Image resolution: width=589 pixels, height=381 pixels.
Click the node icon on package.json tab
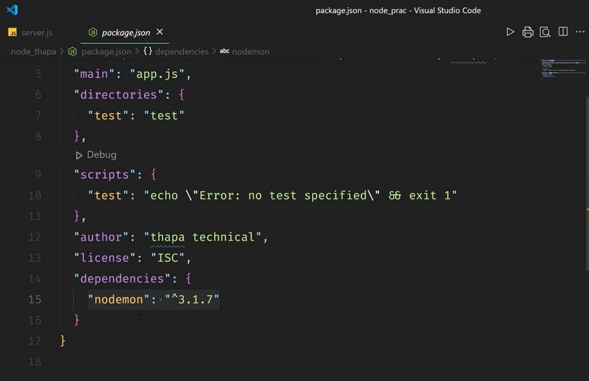(x=92, y=33)
